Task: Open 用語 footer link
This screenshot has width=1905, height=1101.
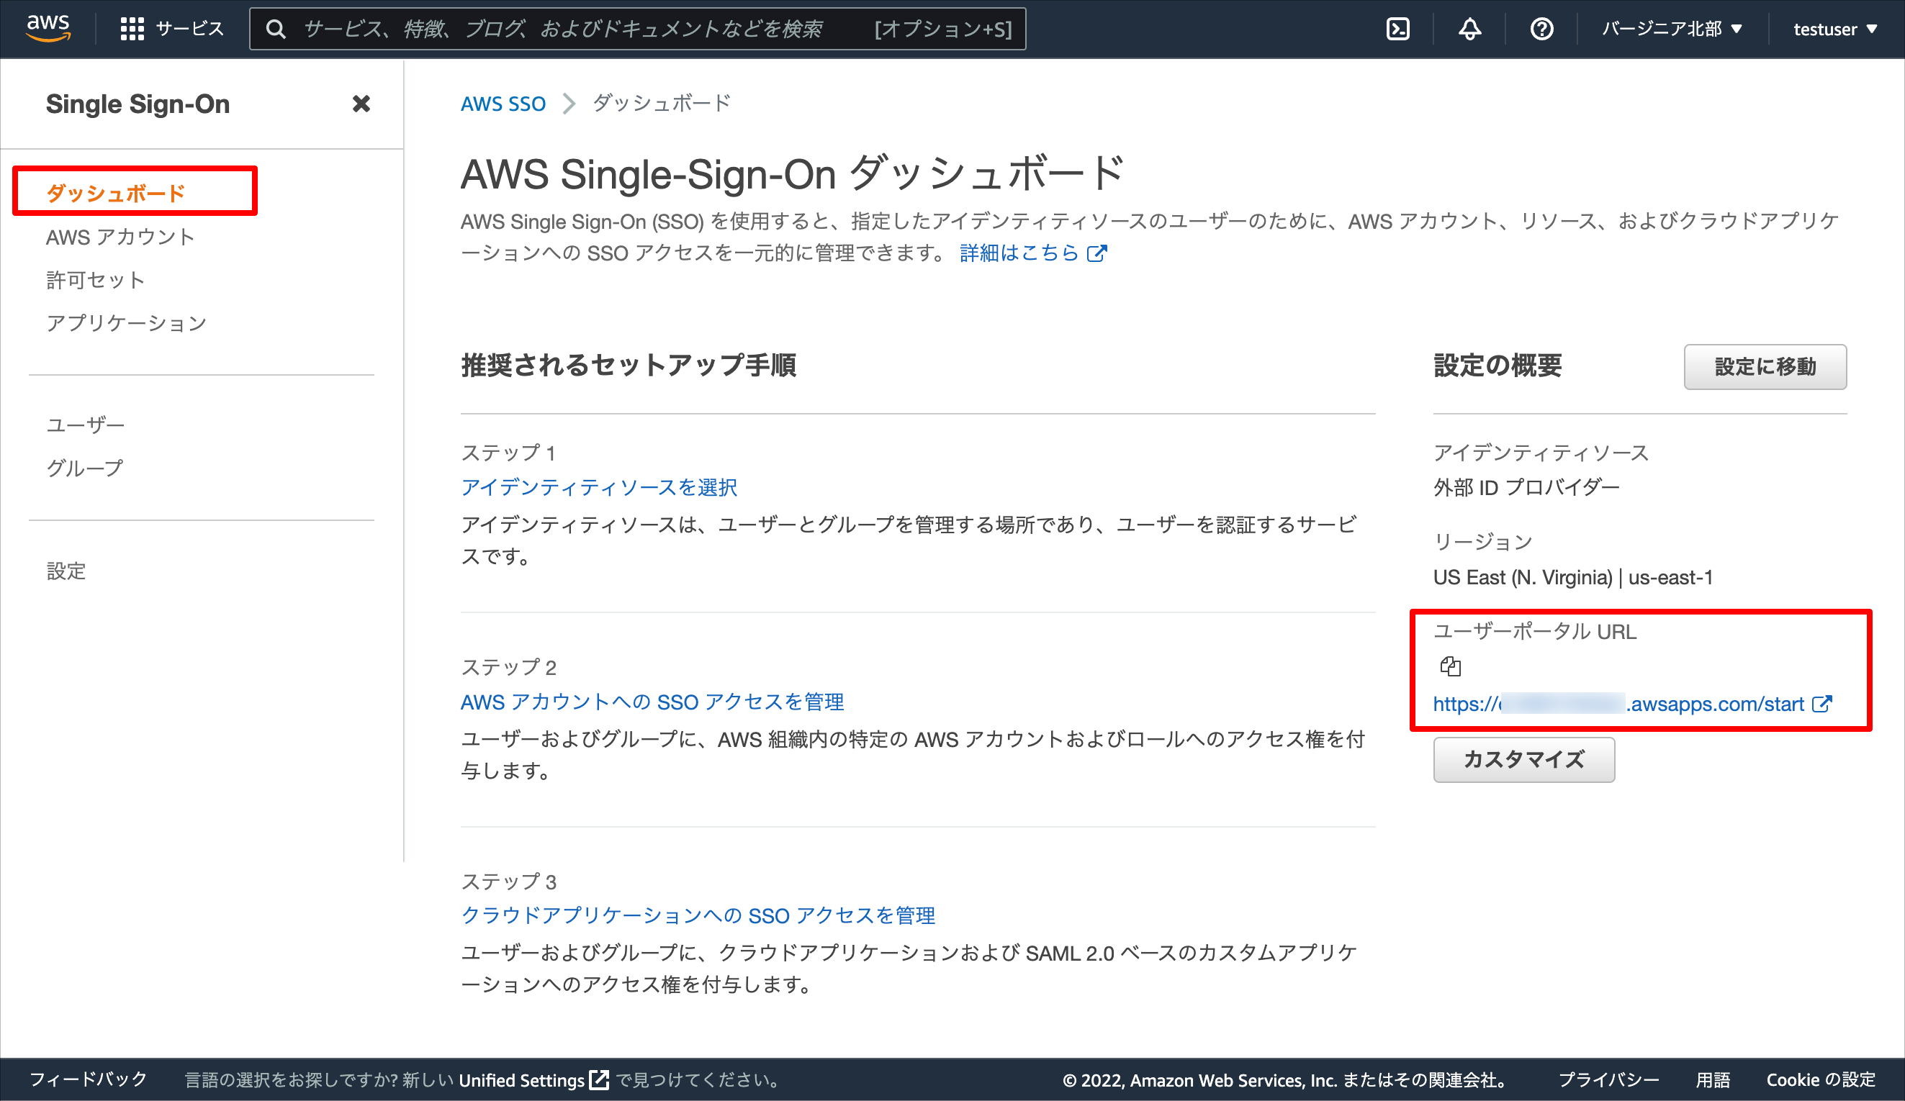Action: pyautogui.click(x=1712, y=1079)
